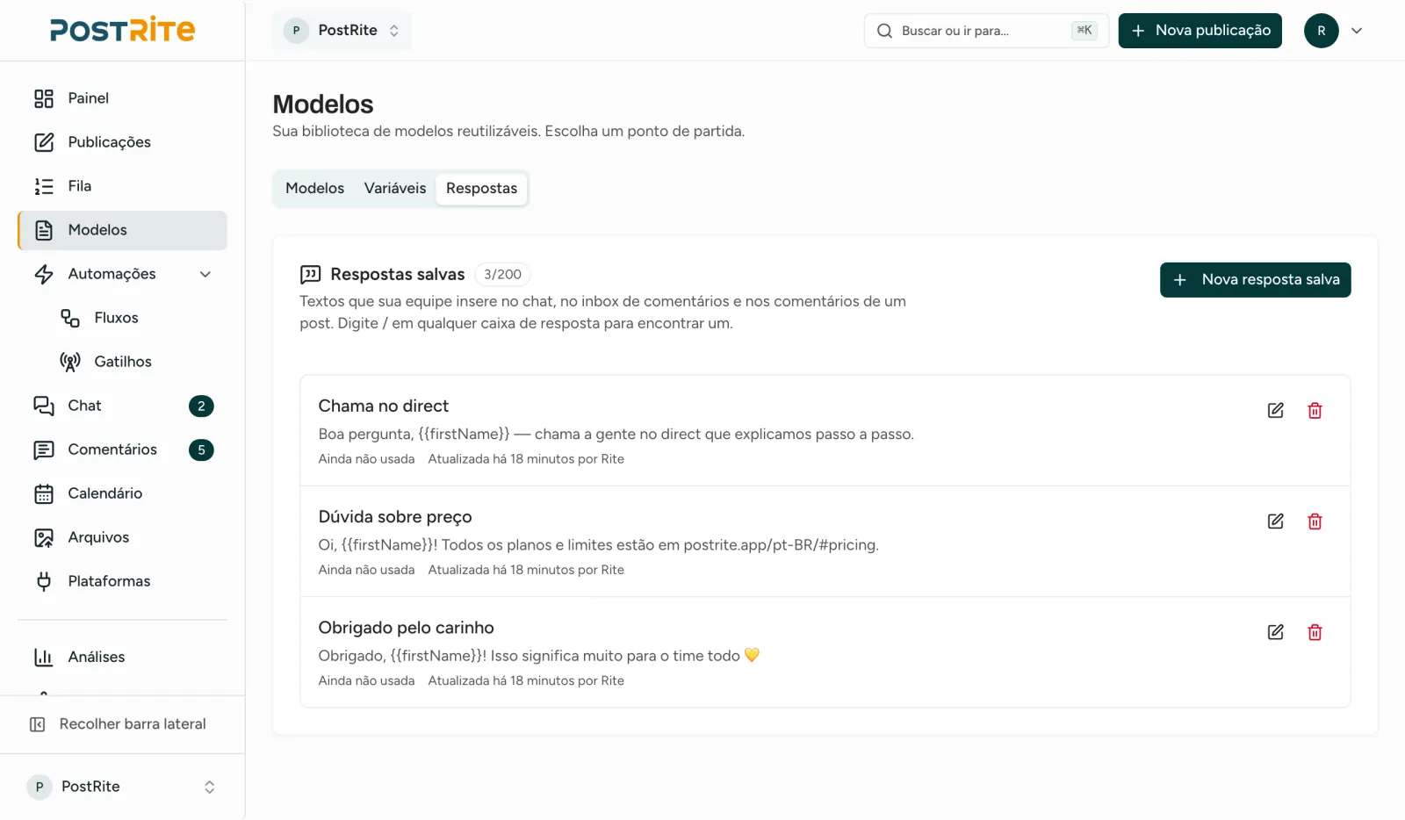Go to the Calendário page
The width and height of the screenshot is (1405, 820).
tap(122, 493)
